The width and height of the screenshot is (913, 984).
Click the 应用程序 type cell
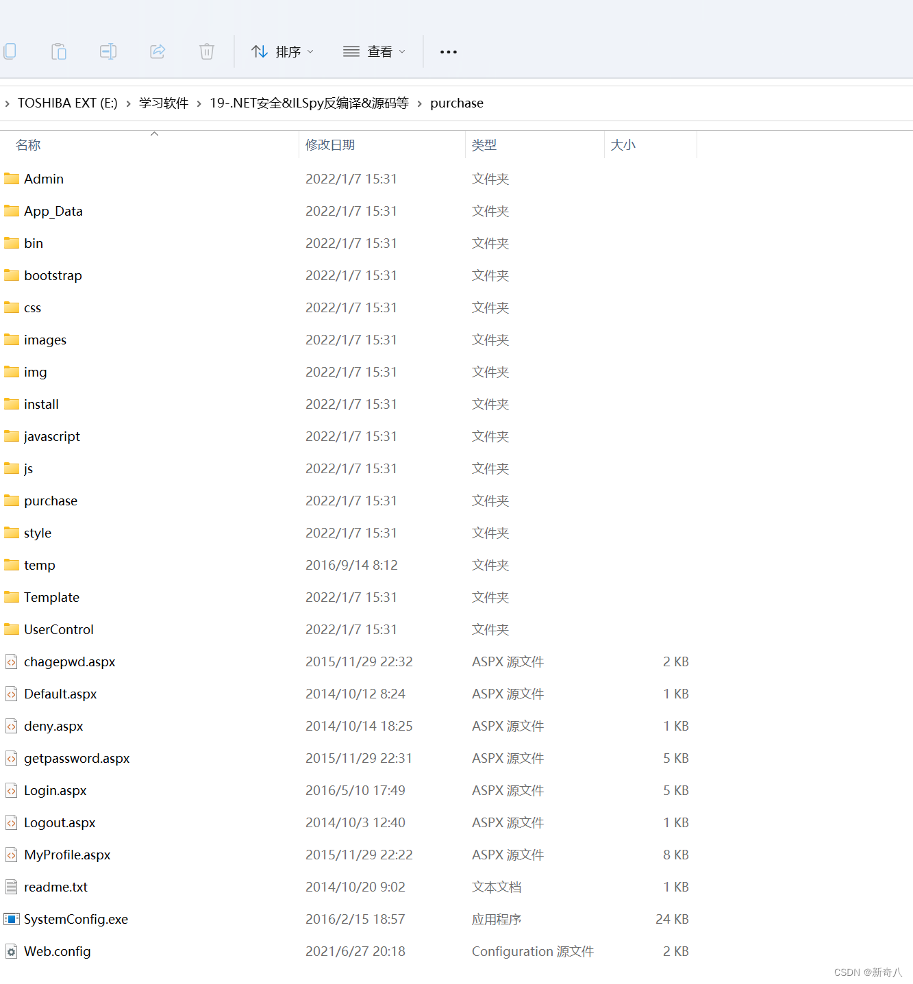[497, 919]
